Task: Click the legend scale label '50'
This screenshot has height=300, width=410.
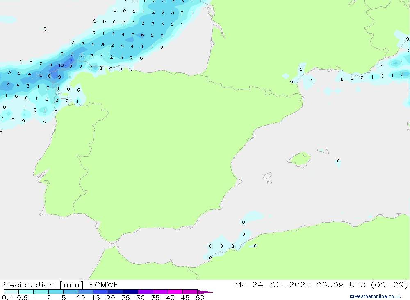Action: click(x=200, y=298)
